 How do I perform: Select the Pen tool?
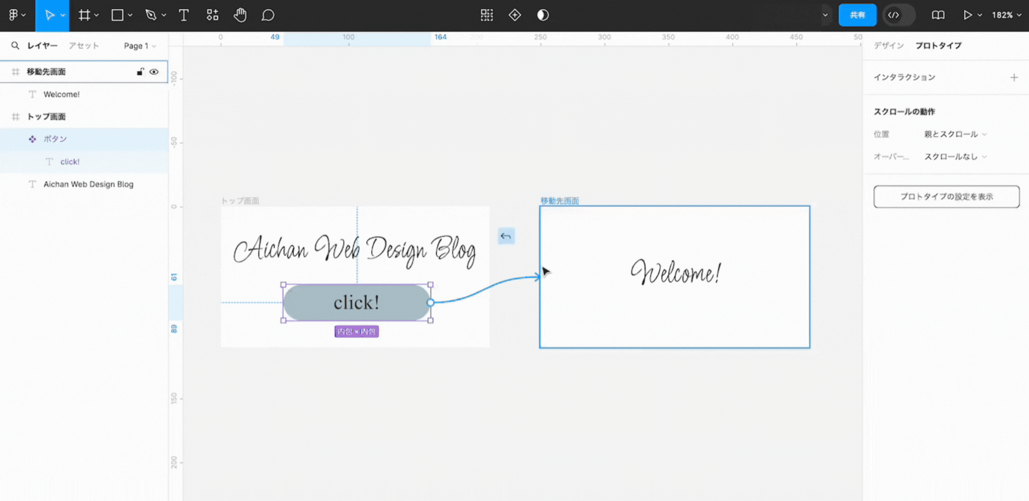(x=151, y=15)
